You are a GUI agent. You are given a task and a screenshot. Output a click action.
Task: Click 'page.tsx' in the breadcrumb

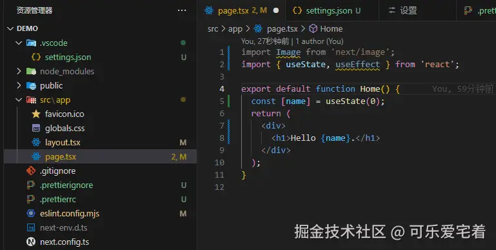point(282,29)
